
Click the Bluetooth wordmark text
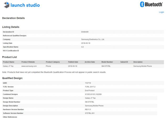[154, 4]
